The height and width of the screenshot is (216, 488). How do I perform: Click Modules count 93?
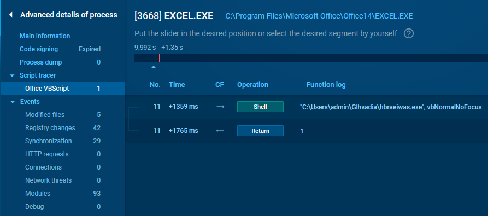point(97,193)
